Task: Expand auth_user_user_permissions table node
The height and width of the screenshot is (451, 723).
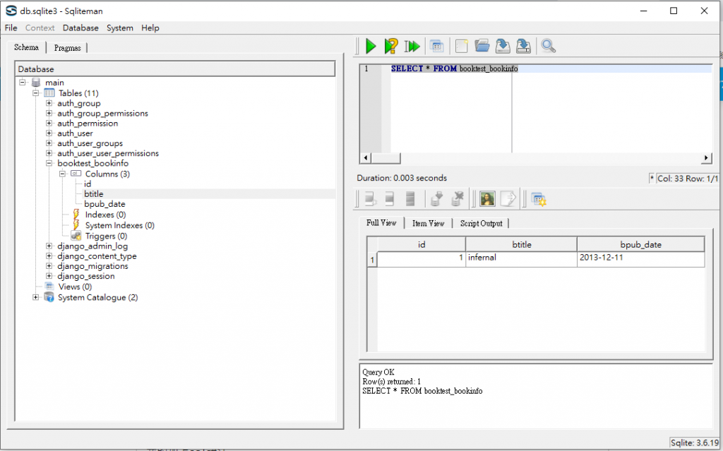Action: coord(49,153)
